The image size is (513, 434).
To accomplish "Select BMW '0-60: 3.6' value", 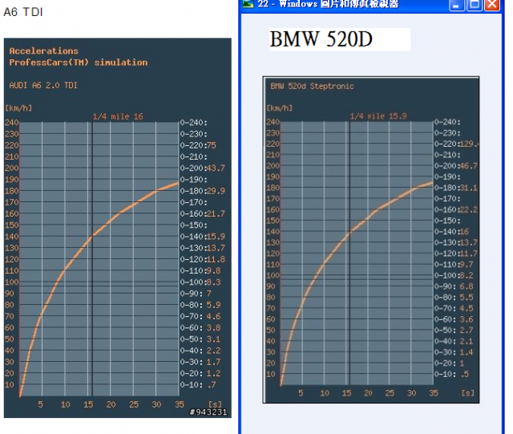I will pyautogui.click(x=454, y=319).
